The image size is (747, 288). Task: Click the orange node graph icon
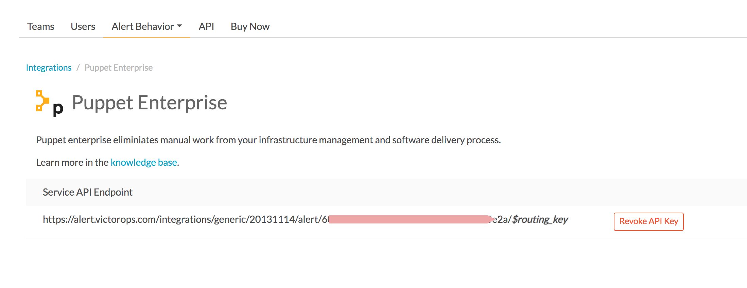[42, 99]
